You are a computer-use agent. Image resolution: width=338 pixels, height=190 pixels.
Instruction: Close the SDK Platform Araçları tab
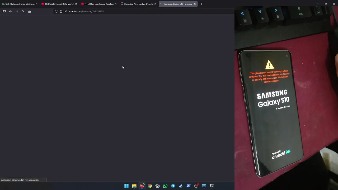36,4
